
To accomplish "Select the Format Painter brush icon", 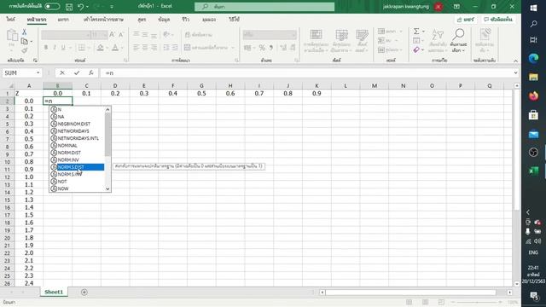I will point(24,51).
